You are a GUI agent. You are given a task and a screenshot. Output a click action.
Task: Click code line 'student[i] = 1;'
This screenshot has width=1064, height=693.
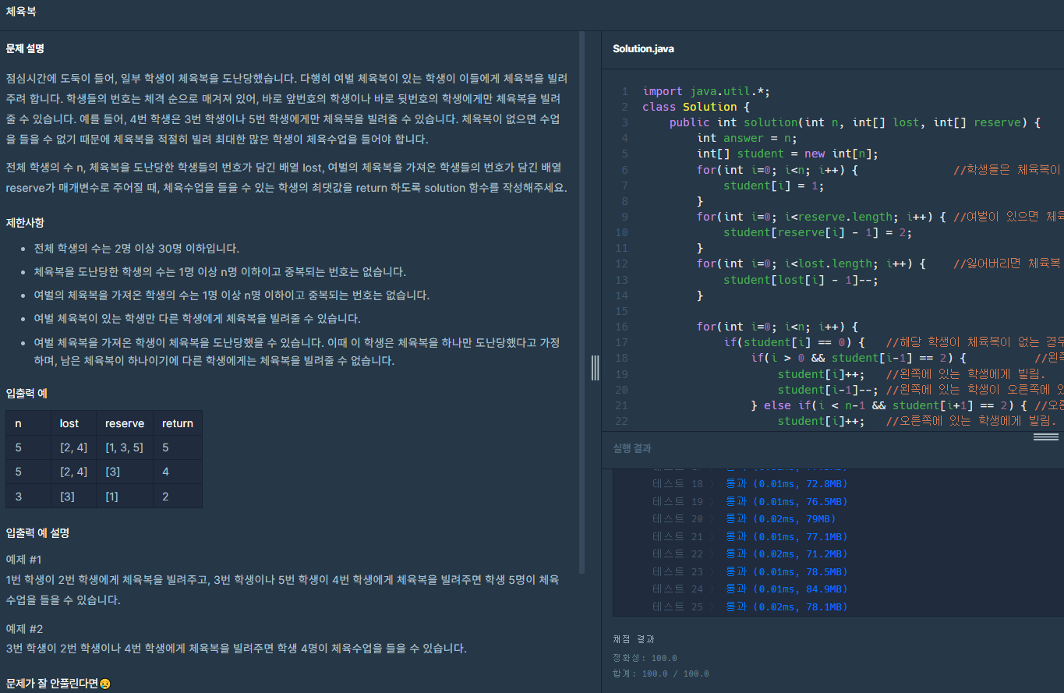pos(774,186)
